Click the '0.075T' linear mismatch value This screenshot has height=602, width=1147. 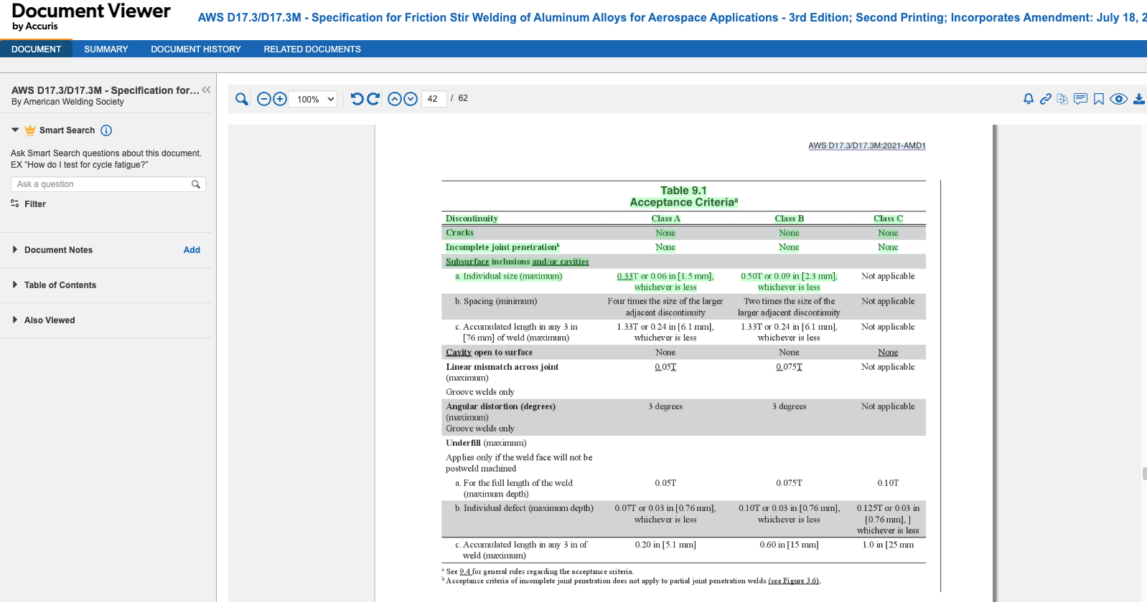click(x=789, y=367)
